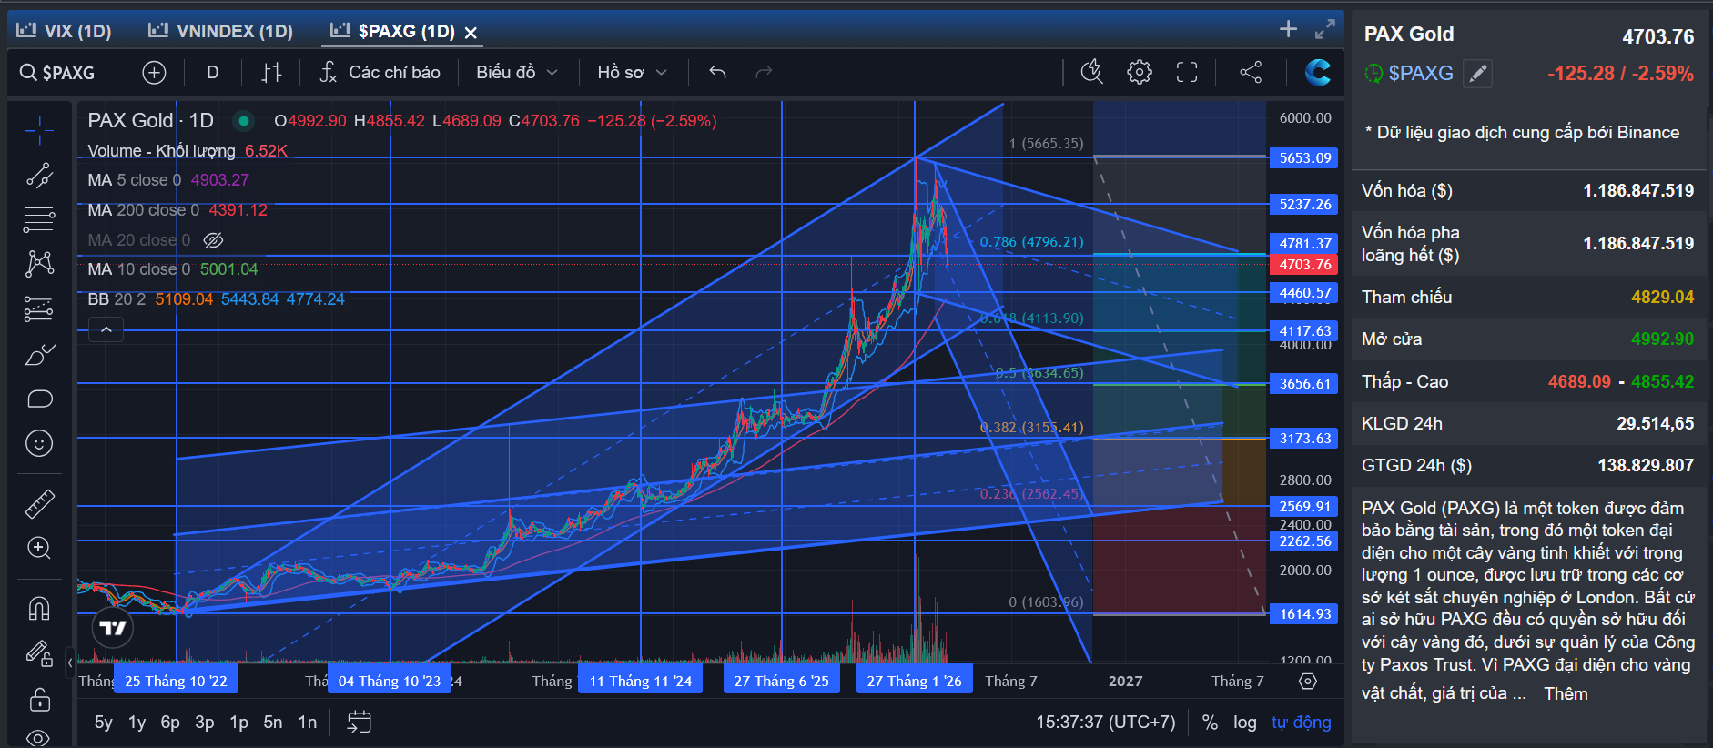
Task: Open the go to date calendar
Action: [x=360, y=723]
